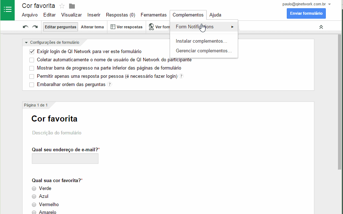This screenshot has height=214, width=343.
Task: Open the Ferramentas menu
Action: pyautogui.click(x=153, y=15)
